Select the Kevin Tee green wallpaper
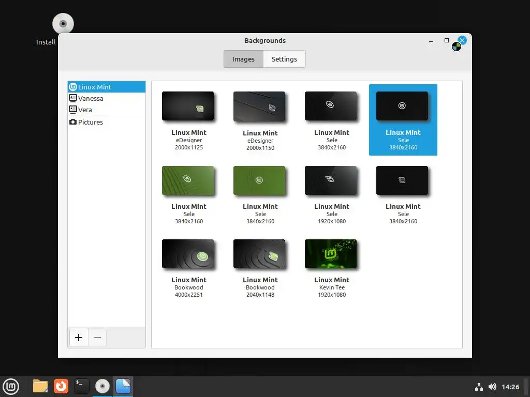Viewport: 530px width, 397px height. [331, 254]
